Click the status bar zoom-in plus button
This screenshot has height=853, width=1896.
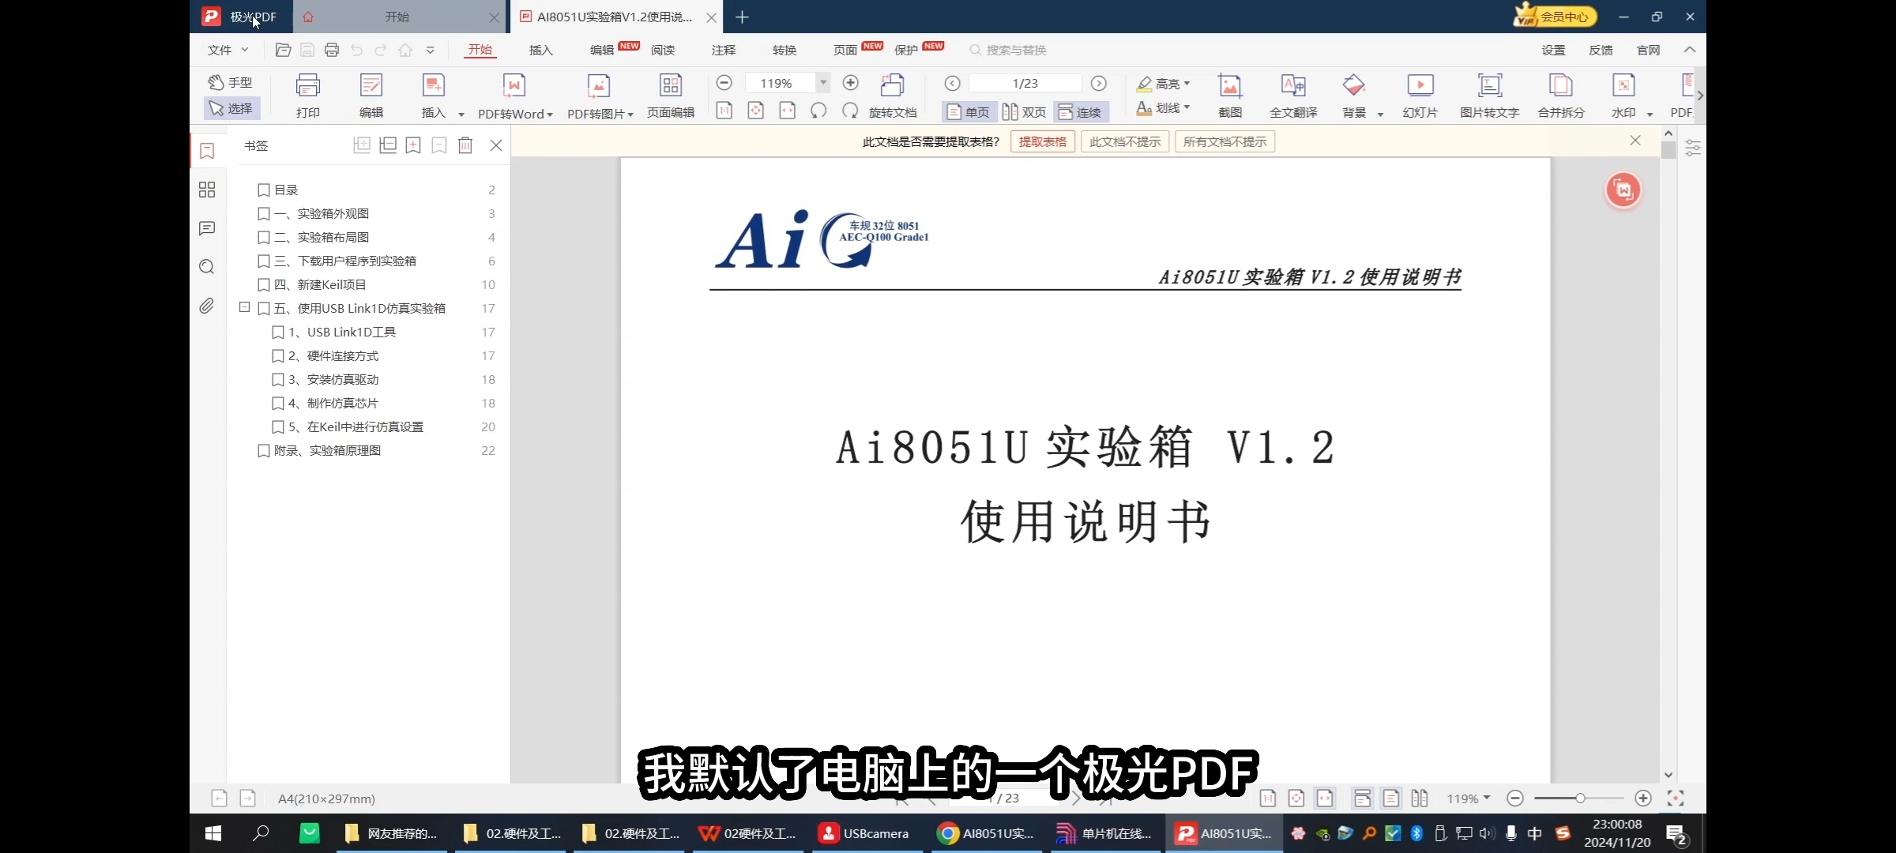point(1643,799)
